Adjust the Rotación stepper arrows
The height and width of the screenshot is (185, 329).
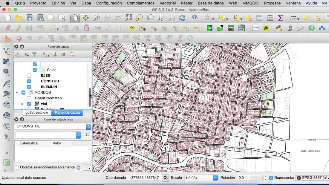pos(265,178)
